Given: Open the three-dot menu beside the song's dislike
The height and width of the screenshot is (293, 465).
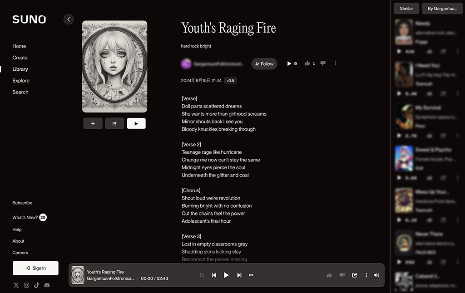Looking at the screenshot, I should (x=336, y=63).
